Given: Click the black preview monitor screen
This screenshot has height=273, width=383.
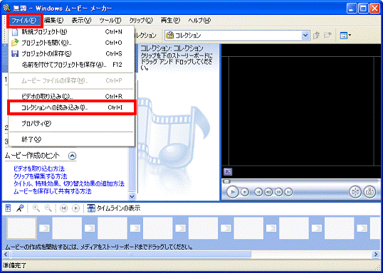Looking at the screenshot, I should click(x=302, y=111).
